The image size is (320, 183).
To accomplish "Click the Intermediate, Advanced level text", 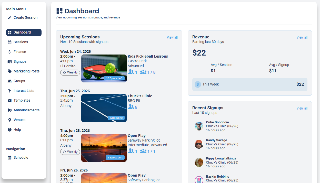I will pyautogui.click(x=147, y=145).
